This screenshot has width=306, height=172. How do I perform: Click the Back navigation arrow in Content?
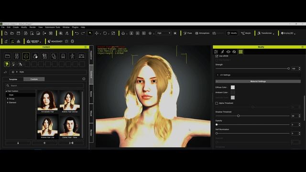click(x=5, y=72)
